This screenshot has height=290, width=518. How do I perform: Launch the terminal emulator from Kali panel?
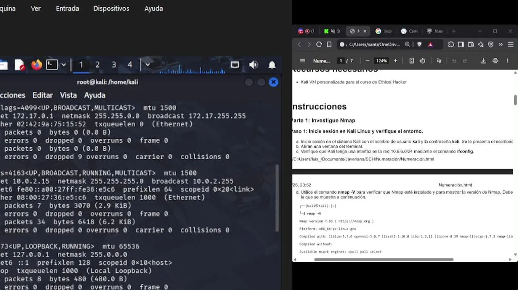[52, 64]
